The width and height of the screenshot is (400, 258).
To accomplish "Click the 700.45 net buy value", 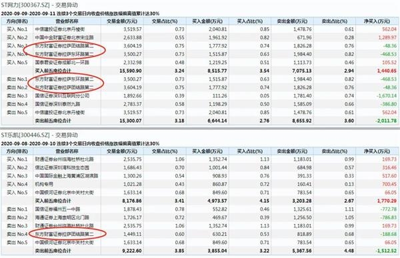I will [389, 184].
